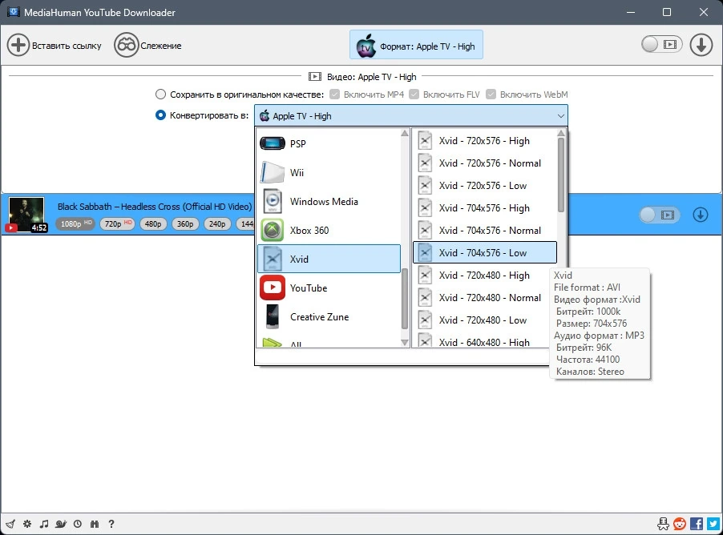Open the Tracking binoculars icon
Viewport: 723px width, 535px height.
pyautogui.click(x=126, y=45)
